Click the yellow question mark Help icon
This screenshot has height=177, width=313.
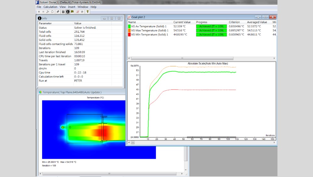87,12
